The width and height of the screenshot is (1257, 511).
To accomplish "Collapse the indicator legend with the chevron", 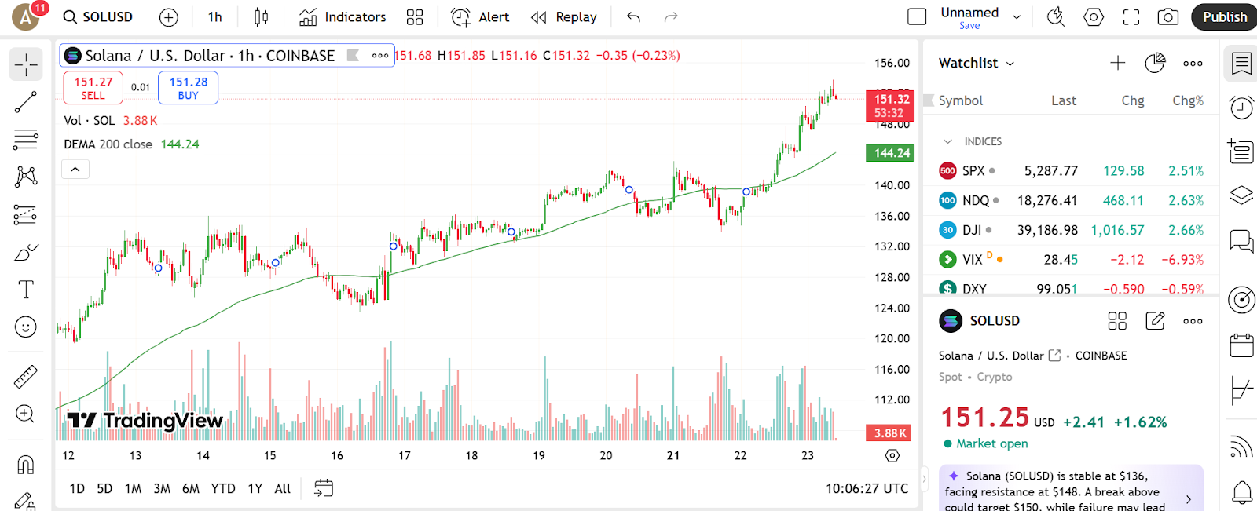I will click(x=75, y=170).
